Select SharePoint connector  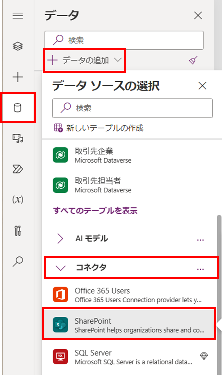pos(129,325)
